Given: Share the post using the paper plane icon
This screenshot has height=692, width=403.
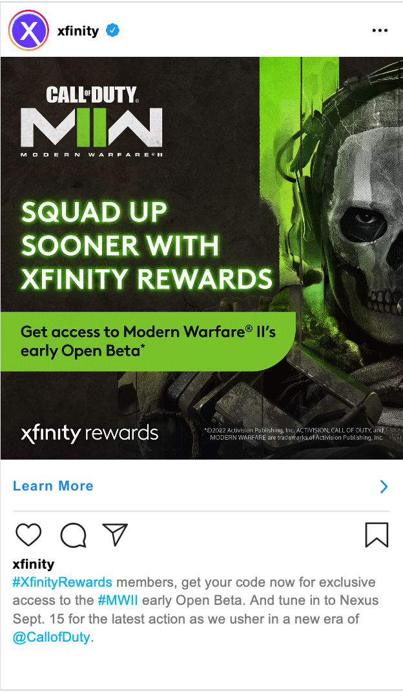Looking at the screenshot, I should [115, 534].
